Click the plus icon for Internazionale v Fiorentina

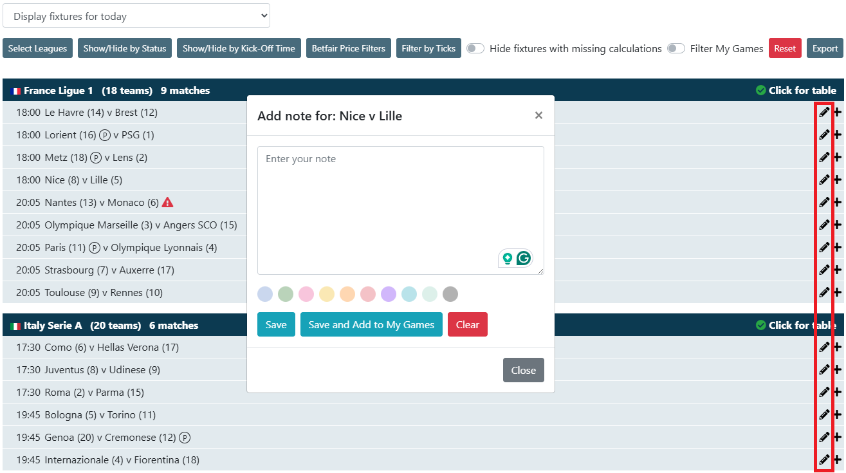(x=837, y=460)
